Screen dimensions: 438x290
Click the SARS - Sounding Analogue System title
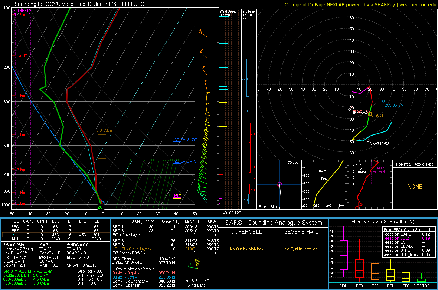274,223
